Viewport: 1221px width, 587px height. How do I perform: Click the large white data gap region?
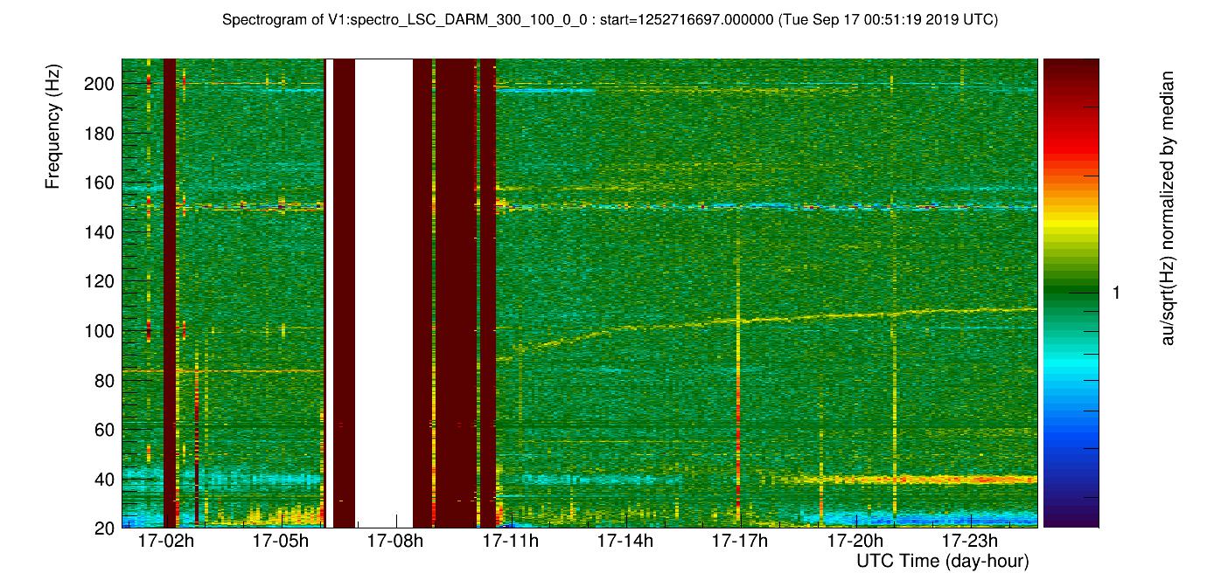pyautogui.click(x=383, y=288)
